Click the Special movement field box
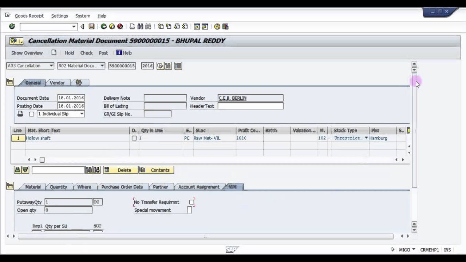466x262 pixels. (189, 210)
